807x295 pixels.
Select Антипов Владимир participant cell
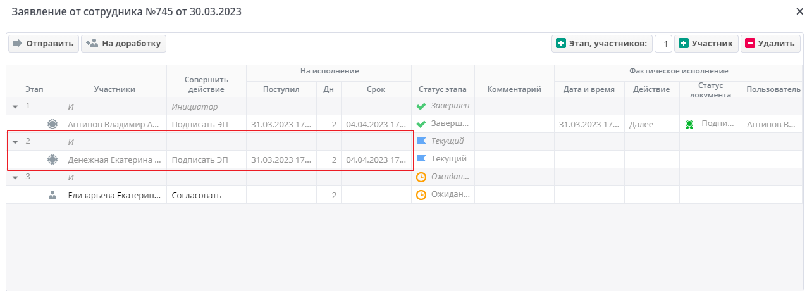pyautogui.click(x=114, y=124)
